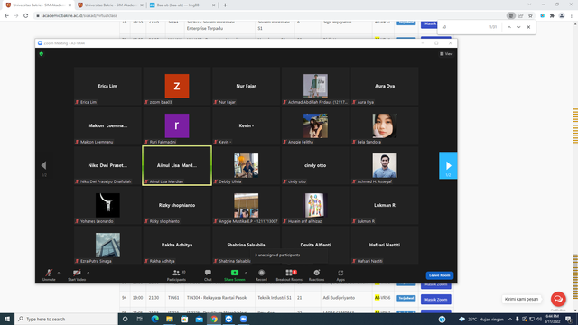578x325 pixels.
Task: Select the zoom baa03 participant tile
Action: point(177,87)
